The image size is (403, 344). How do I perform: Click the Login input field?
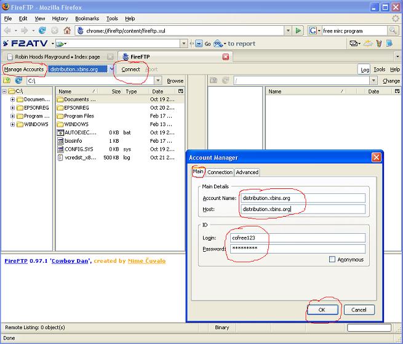coord(297,238)
